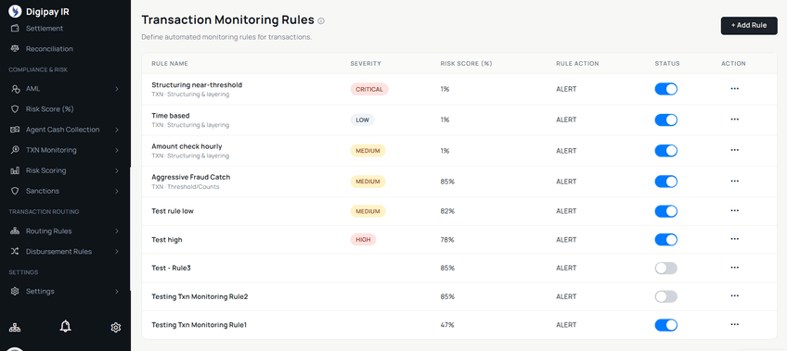The height and width of the screenshot is (351, 787).
Task: Click the 78% risk score value
Action: 447,240
